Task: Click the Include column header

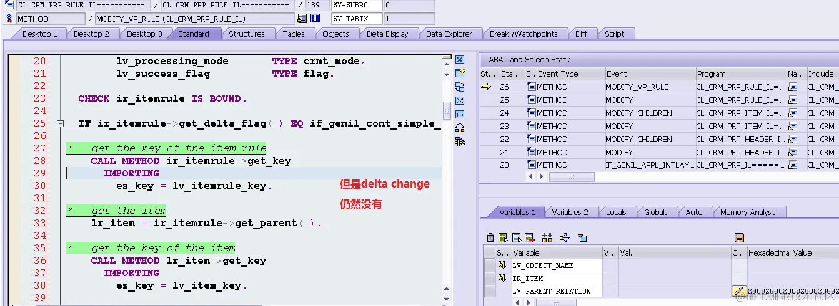Action: pos(822,74)
